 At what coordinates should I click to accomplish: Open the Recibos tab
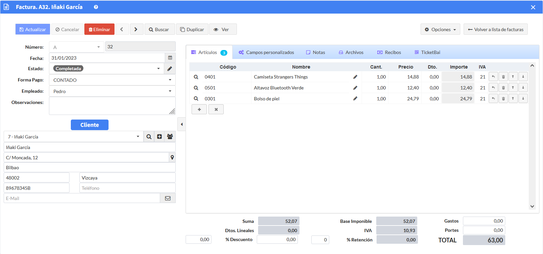(x=389, y=52)
